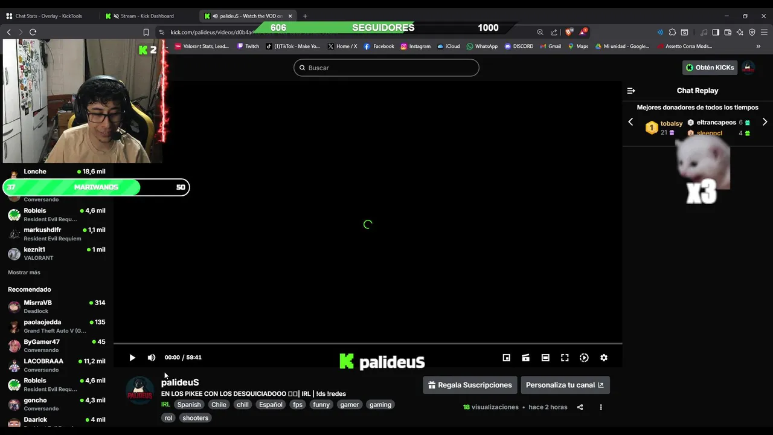
Task: Open browser extensions puzzle icon
Action: tap(672, 32)
